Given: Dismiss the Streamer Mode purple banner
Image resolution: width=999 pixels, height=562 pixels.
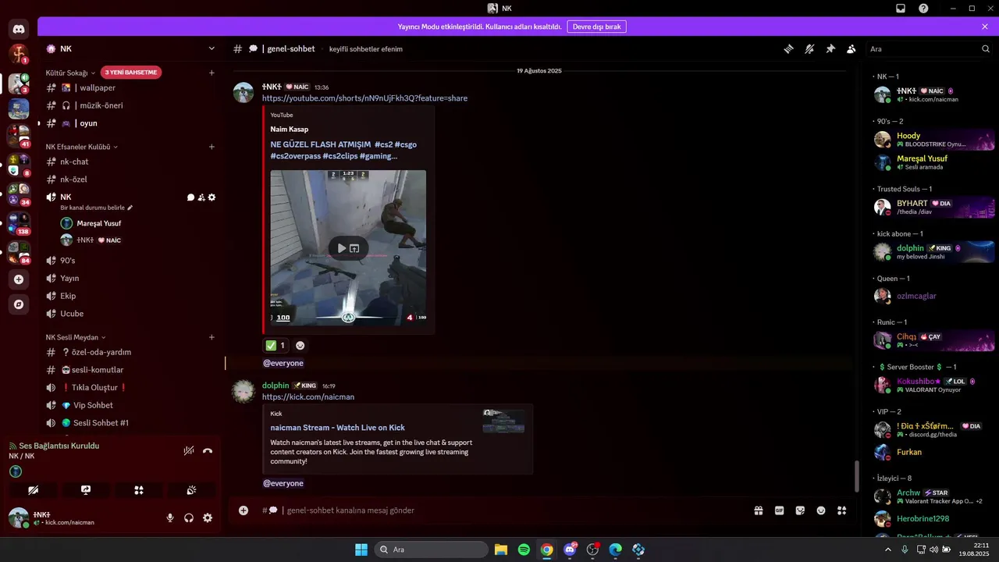Looking at the screenshot, I should tap(985, 27).
